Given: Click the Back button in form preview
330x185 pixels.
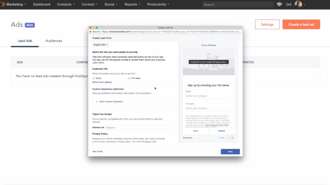Looking at the screenshot, I should pyautogui.click(x=196, y=131).
